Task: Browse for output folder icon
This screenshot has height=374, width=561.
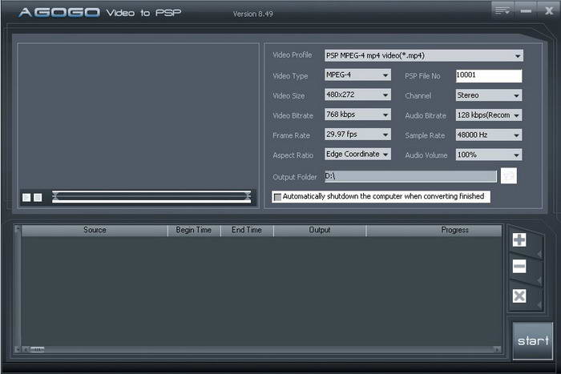Action: point(508,175)
